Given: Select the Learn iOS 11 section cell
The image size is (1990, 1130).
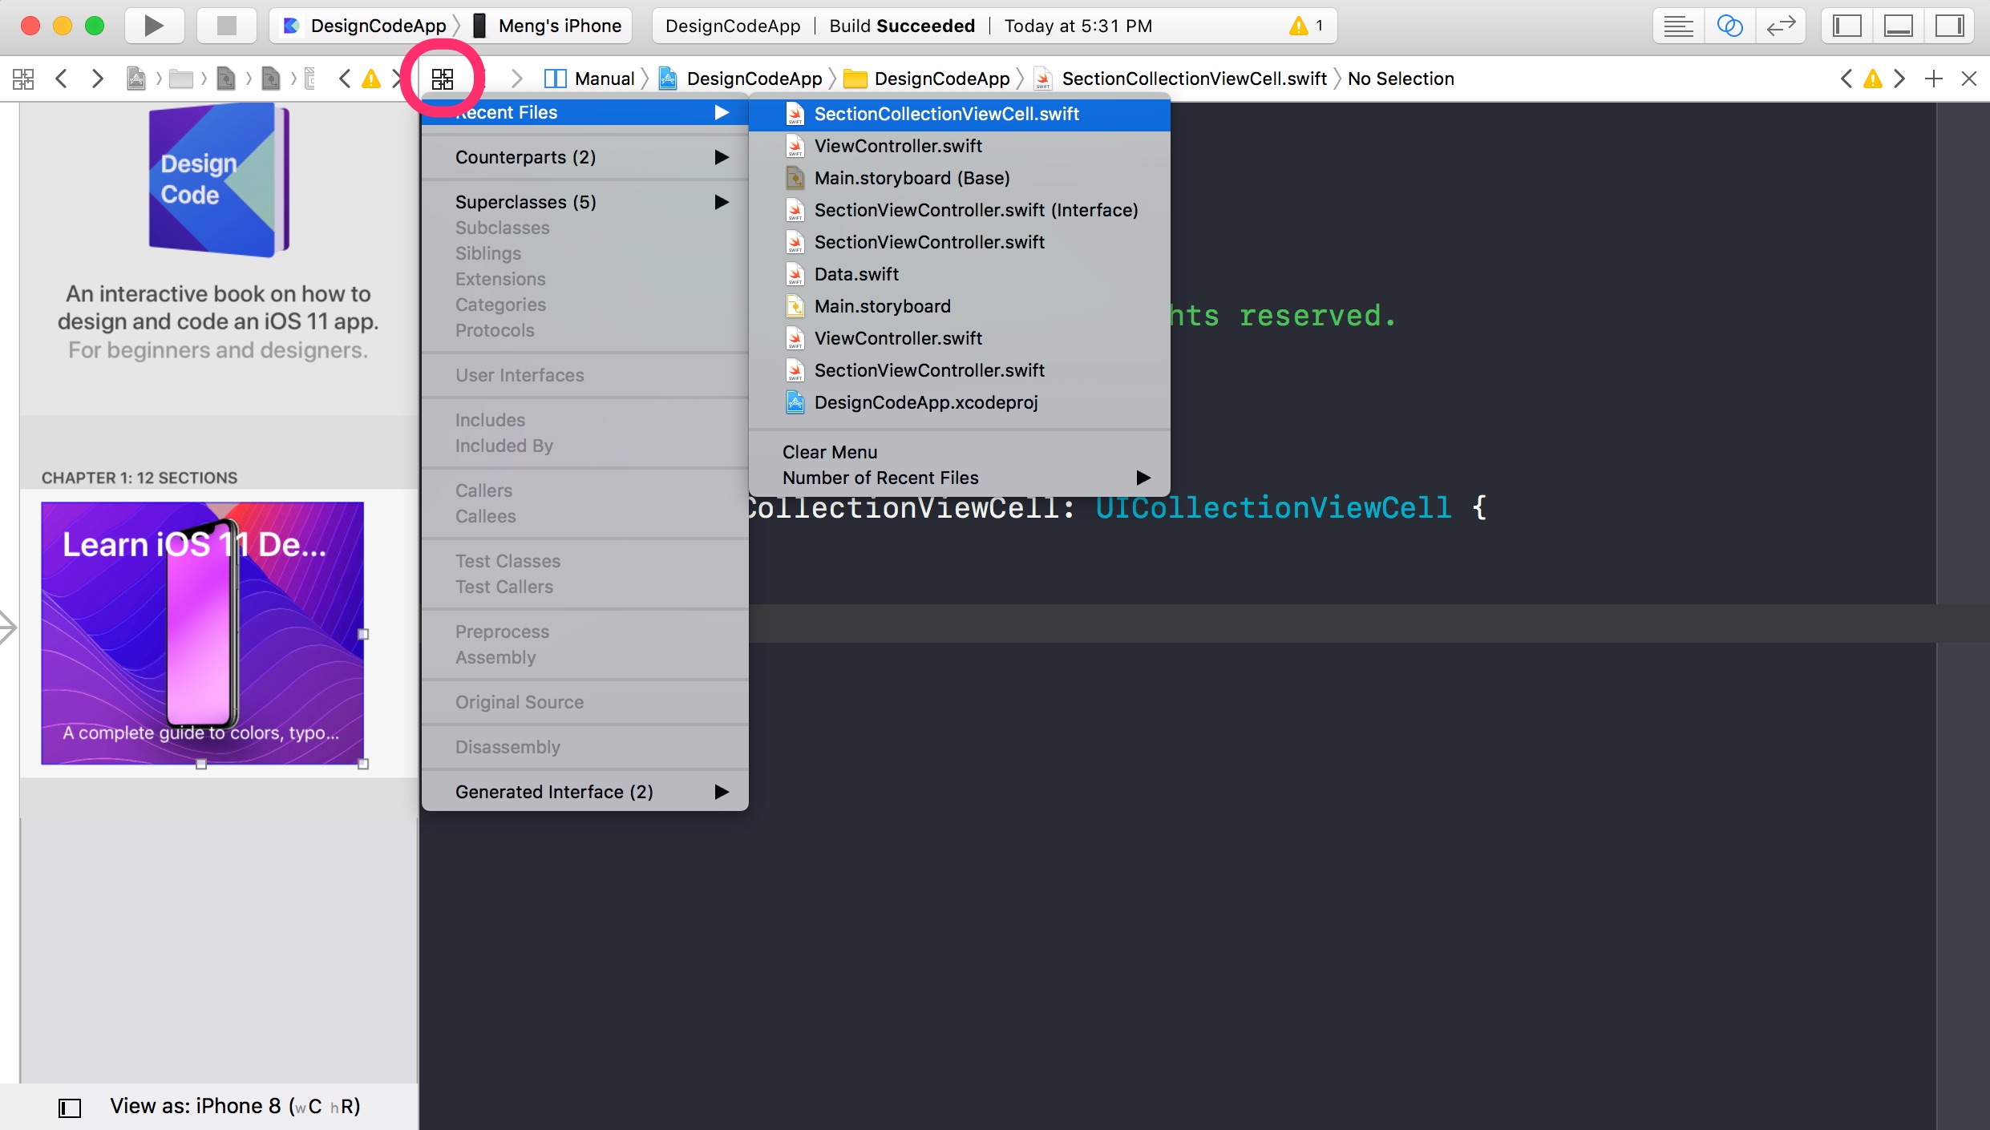Looking at the screenshot, I should [x=202, y=633].
